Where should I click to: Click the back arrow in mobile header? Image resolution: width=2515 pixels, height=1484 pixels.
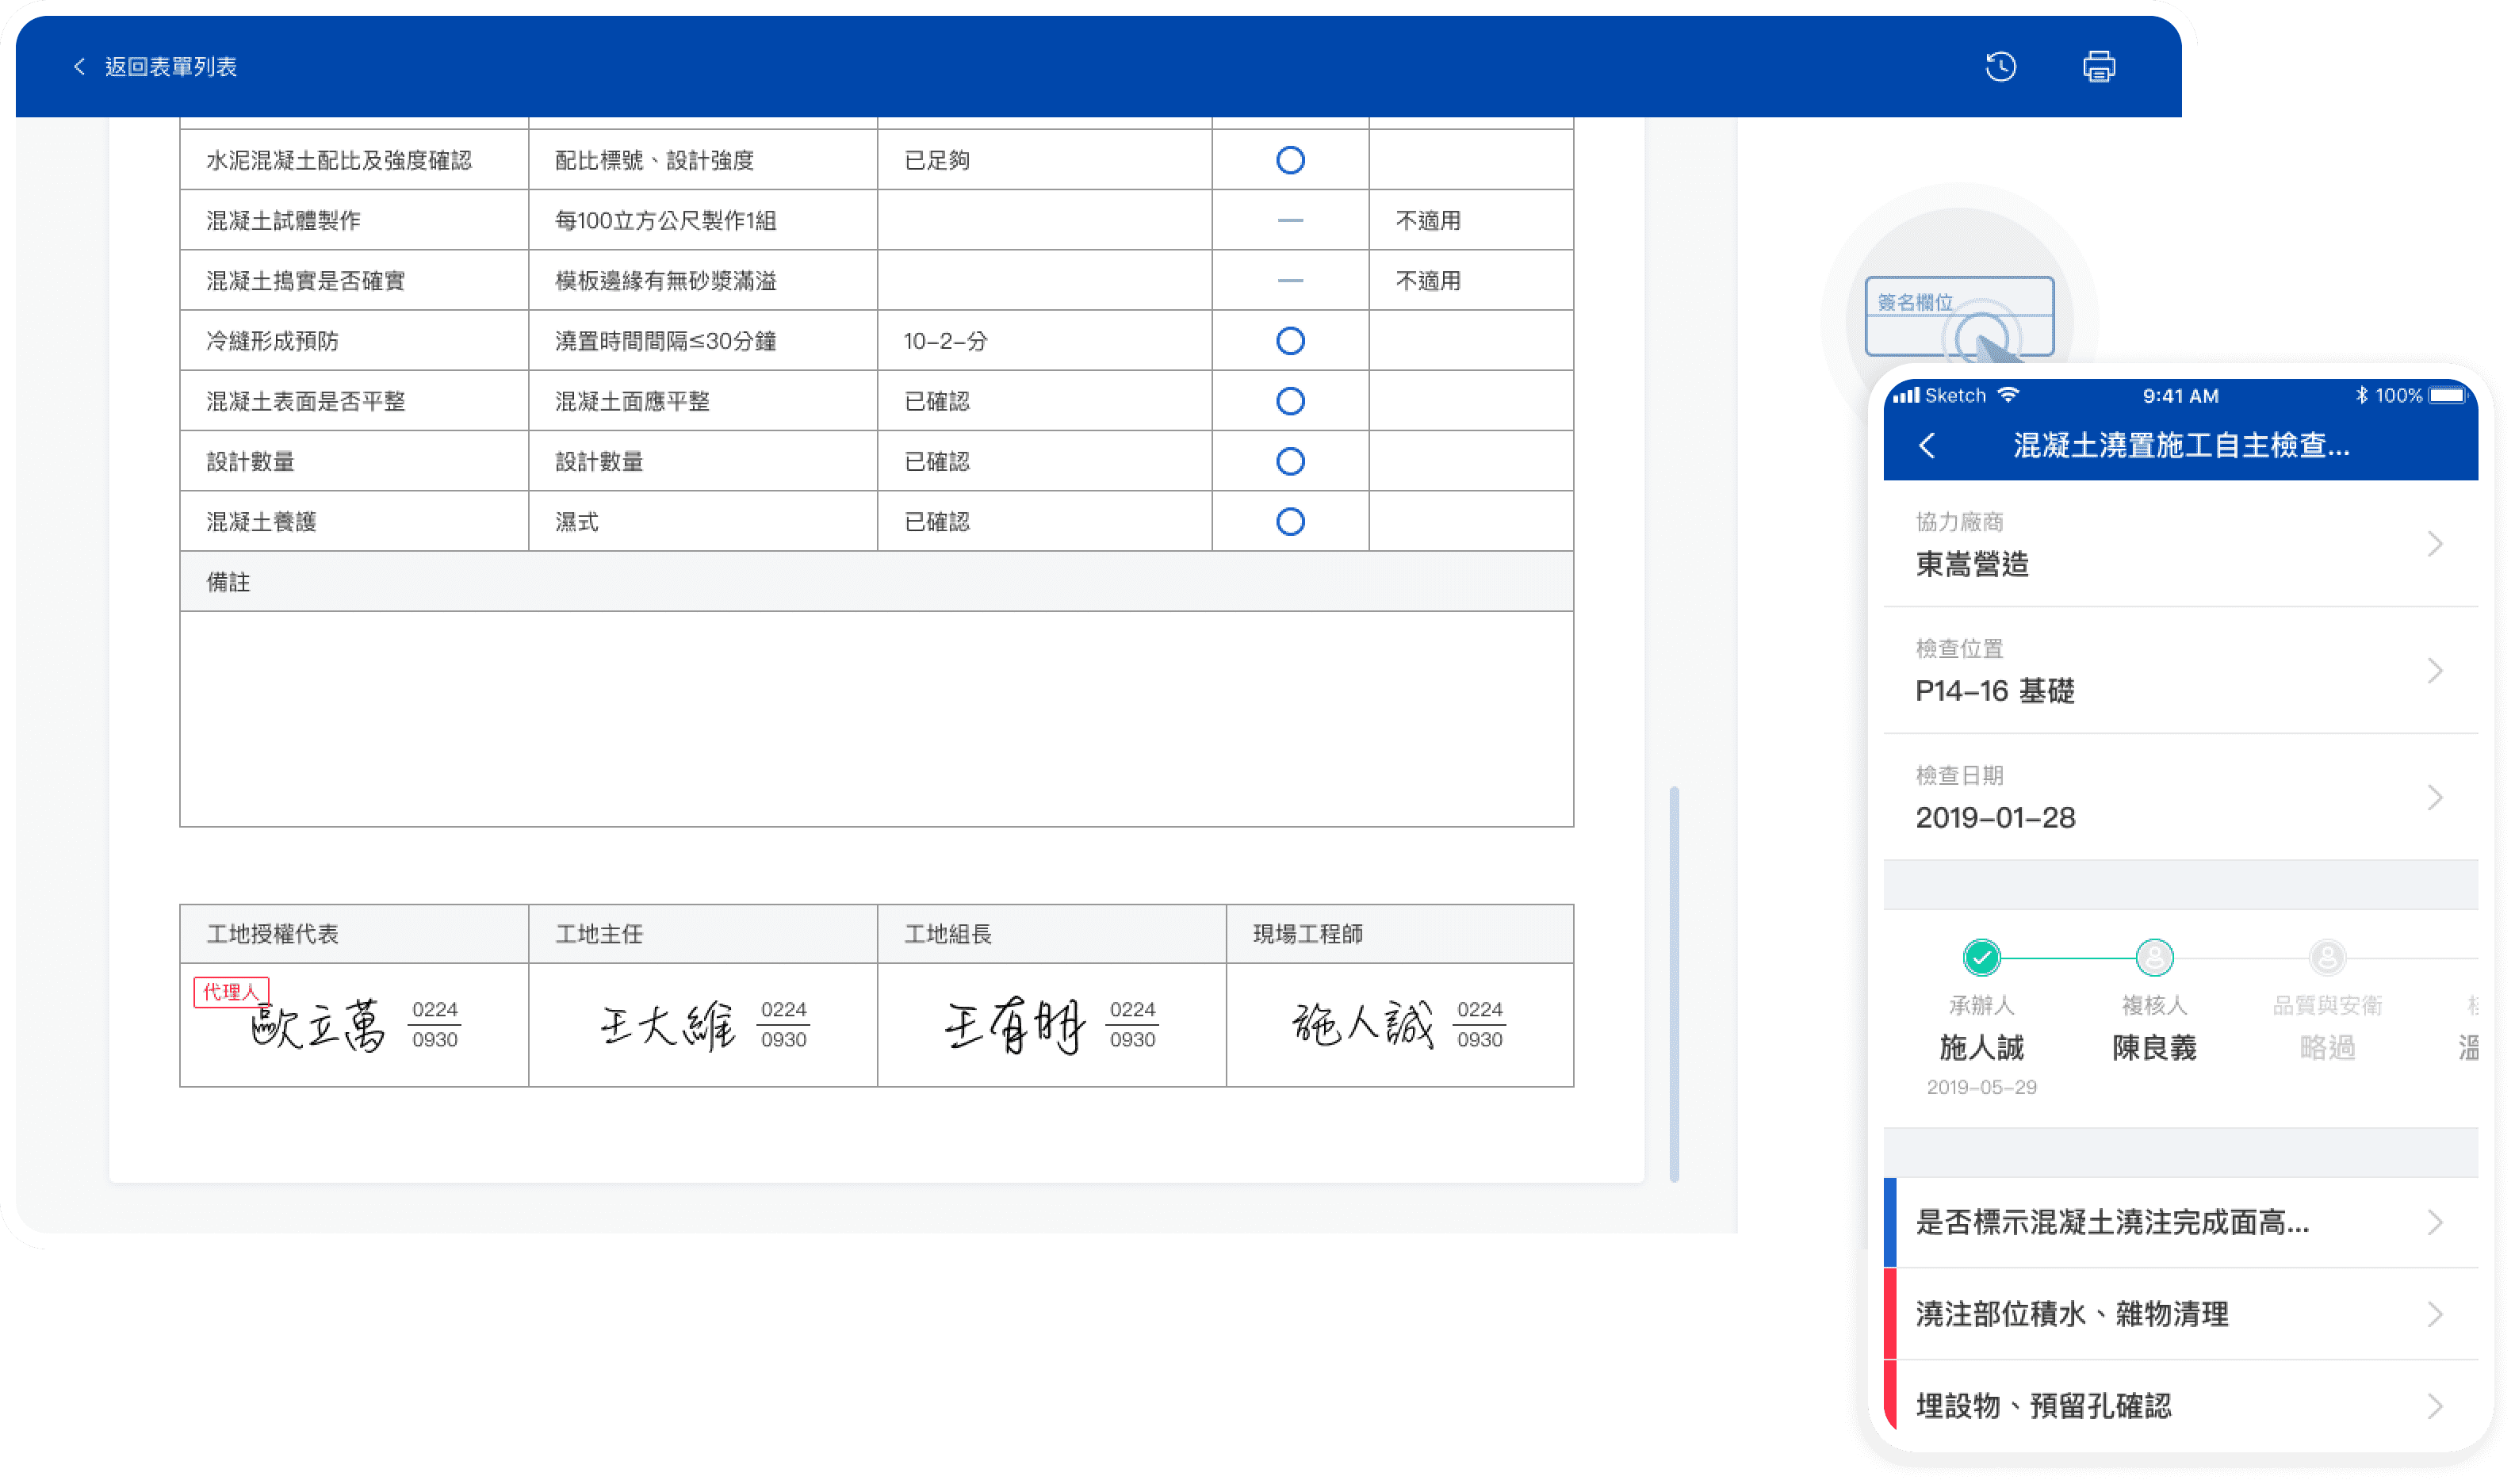(x=1927, y=446)
